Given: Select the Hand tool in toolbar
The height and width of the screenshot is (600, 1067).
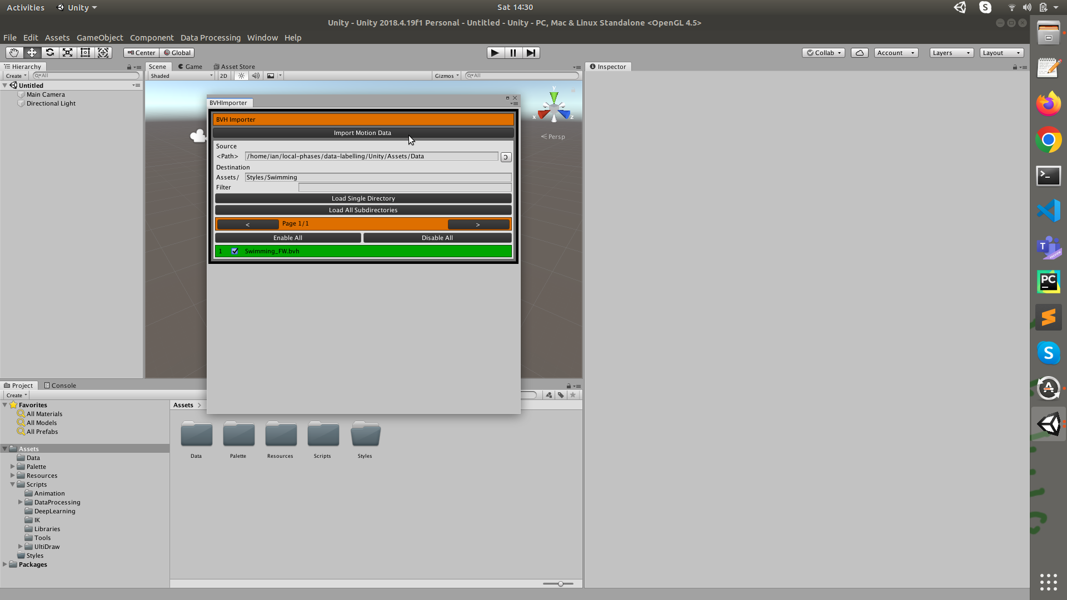Looking at the screenshot, I should coord(14,53).
